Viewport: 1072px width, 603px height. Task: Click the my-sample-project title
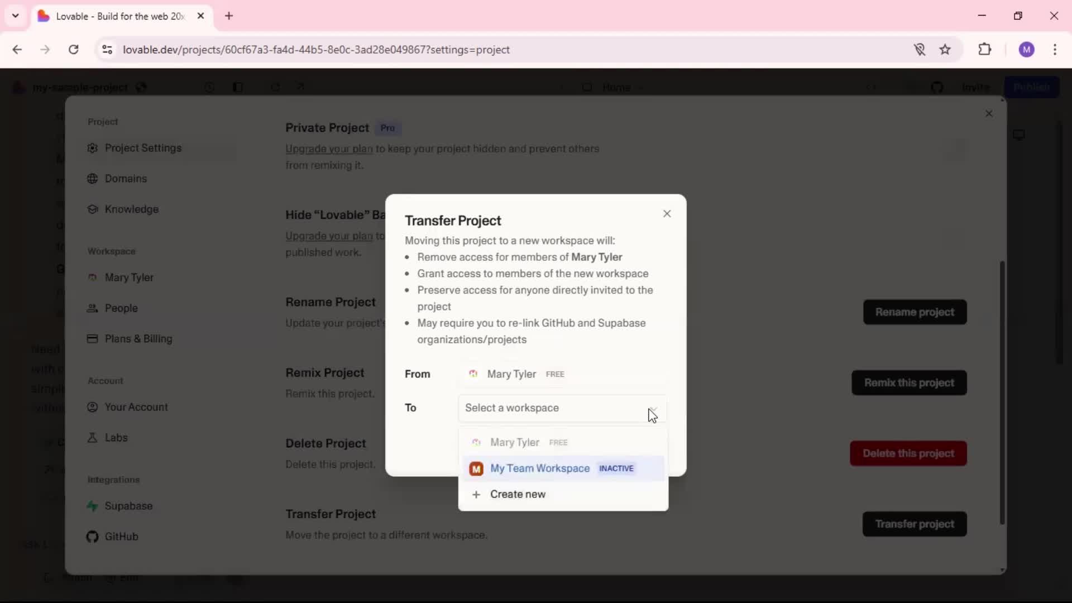tap(80, 88)
